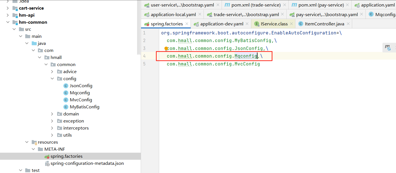
Task: Select the common package in the tree
Action: click(66, 65)
